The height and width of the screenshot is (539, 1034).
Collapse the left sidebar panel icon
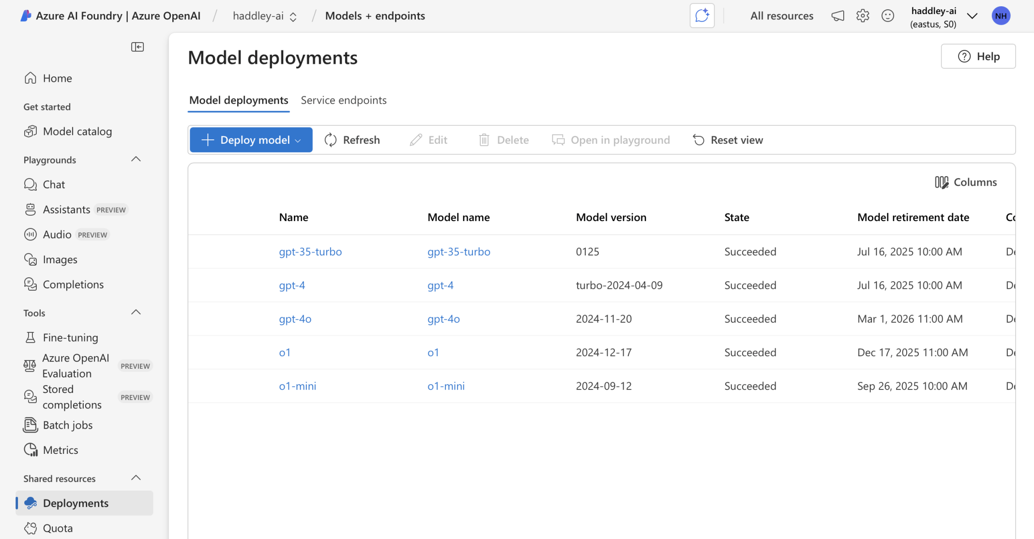click(x=137, y=47)
